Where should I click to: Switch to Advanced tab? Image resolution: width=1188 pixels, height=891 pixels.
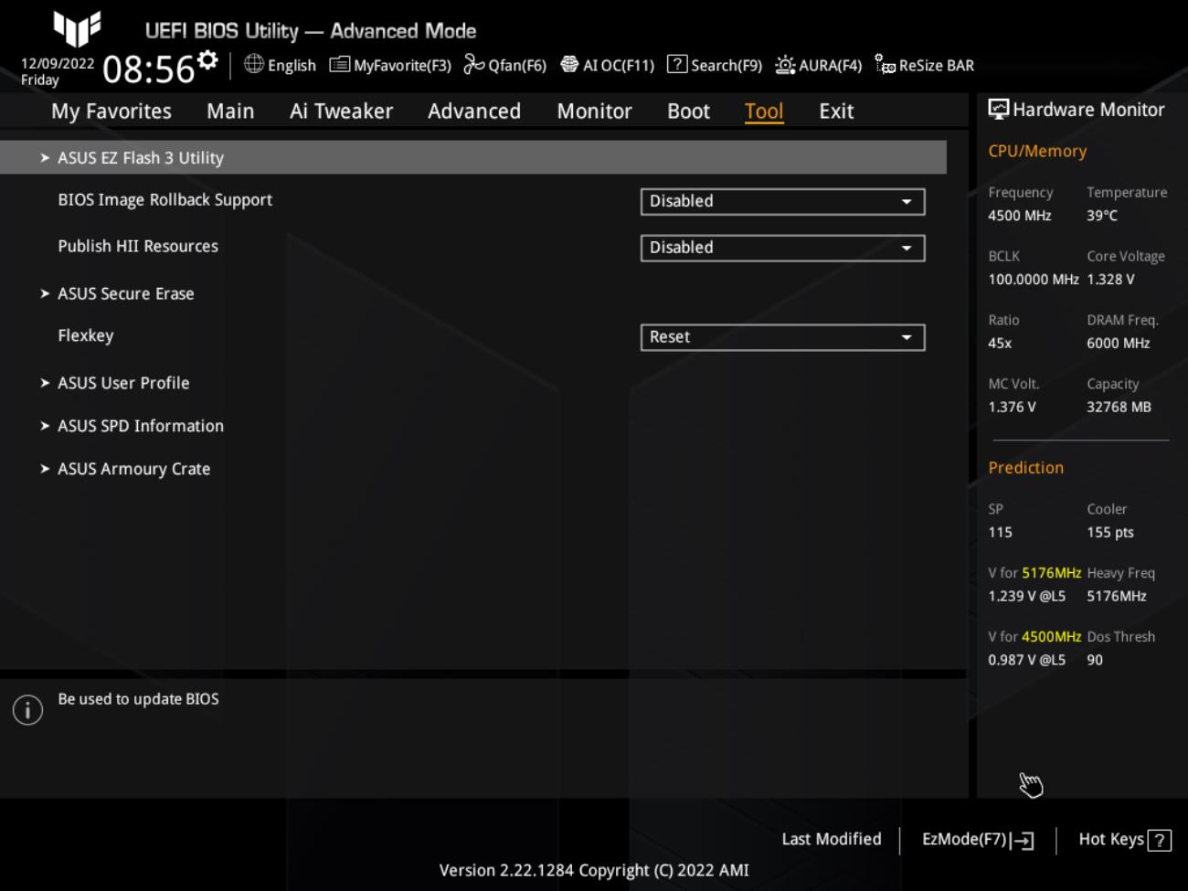474,111
